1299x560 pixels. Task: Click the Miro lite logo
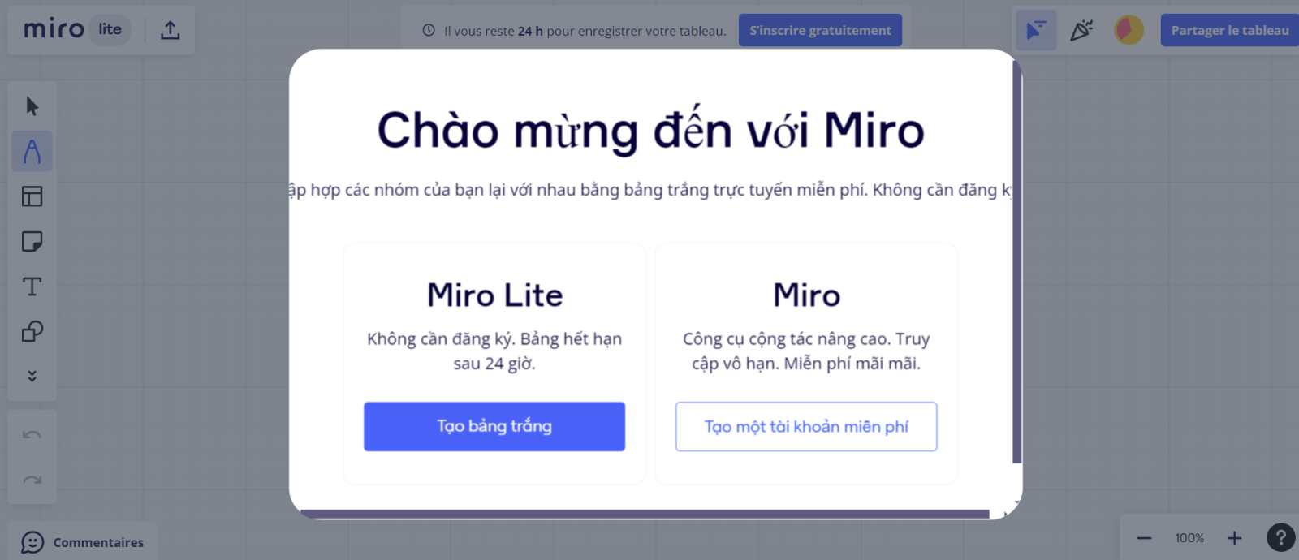coord(73,29)
